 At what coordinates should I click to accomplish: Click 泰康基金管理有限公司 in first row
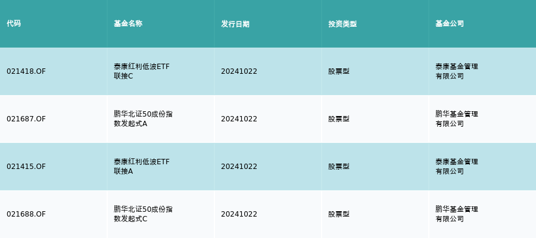point(457,71)
